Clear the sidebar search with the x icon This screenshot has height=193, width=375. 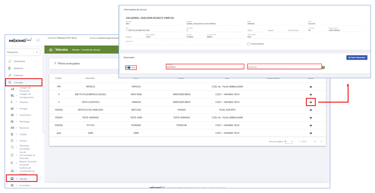(x=37, y=52)
